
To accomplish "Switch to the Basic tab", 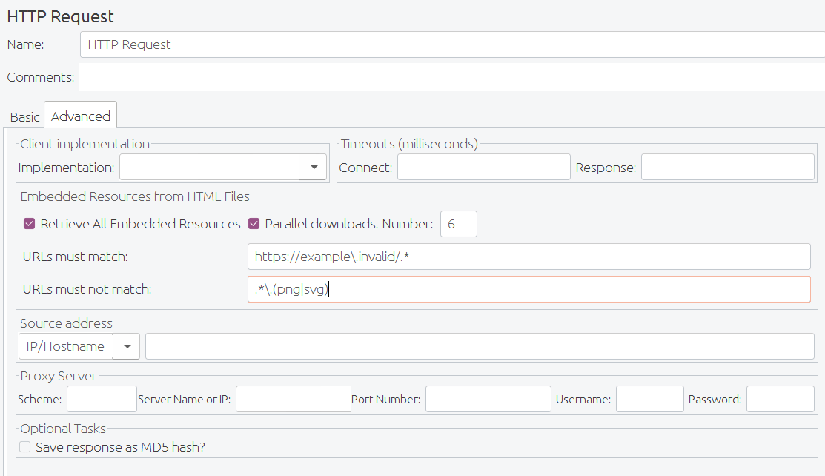I will point(24,115).
